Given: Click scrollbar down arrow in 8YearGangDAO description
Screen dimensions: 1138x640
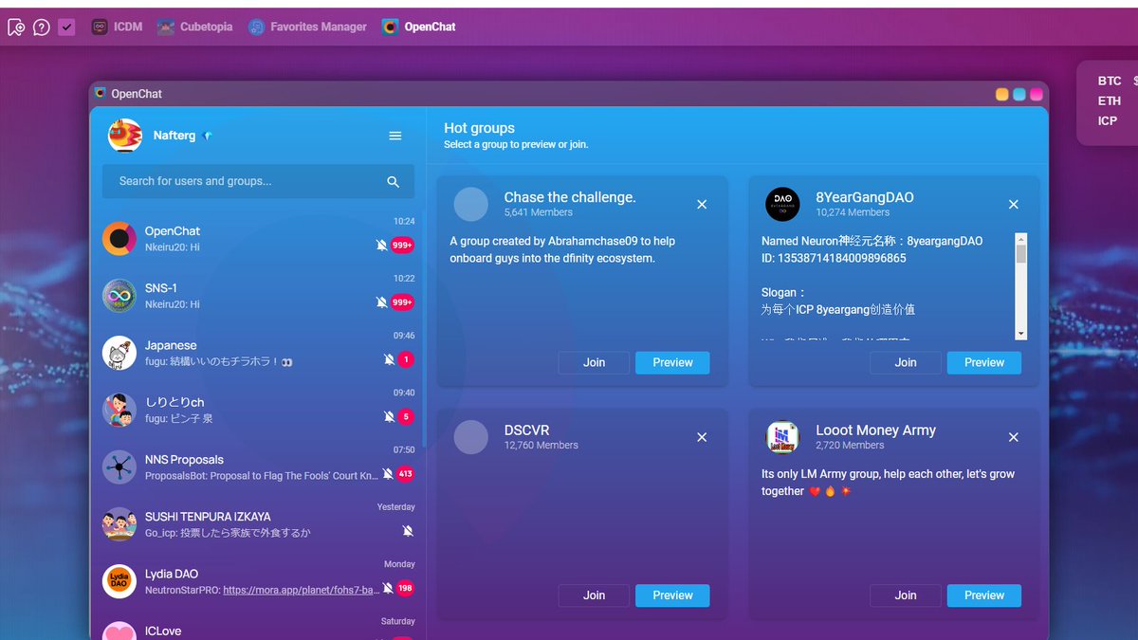Looking at the screenshot, I should 1021,334.
